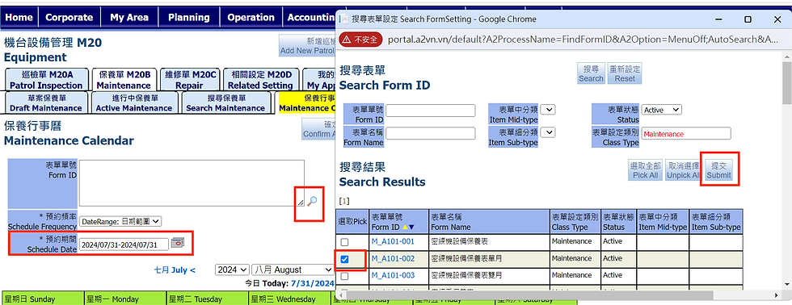This screenshot has width=792, height=305.
Task: Expand the Item Sub-type dropdown
Action: [x=548, y=132]
